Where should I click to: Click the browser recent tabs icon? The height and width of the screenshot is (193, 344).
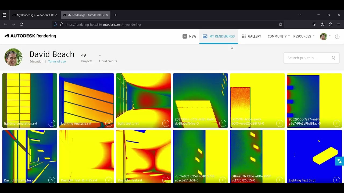[x=5, y=15]
